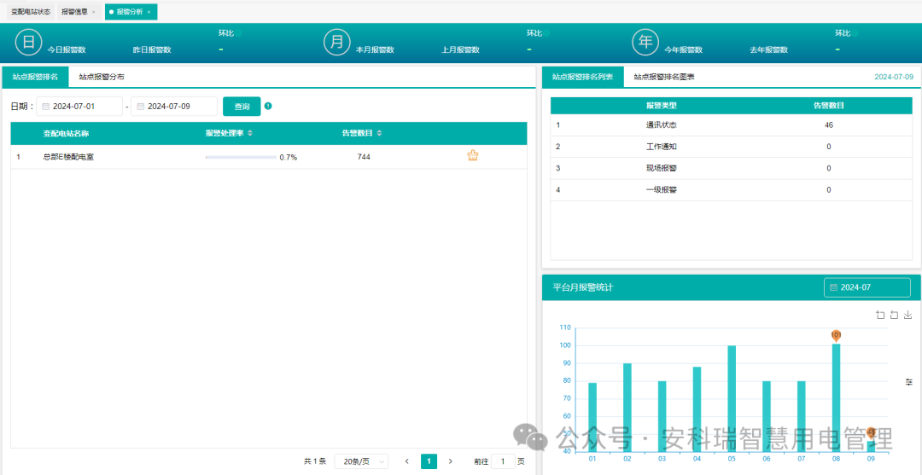Switch to 变配电站状态 tab
922x475 pixels.
[x=31, y=12]
